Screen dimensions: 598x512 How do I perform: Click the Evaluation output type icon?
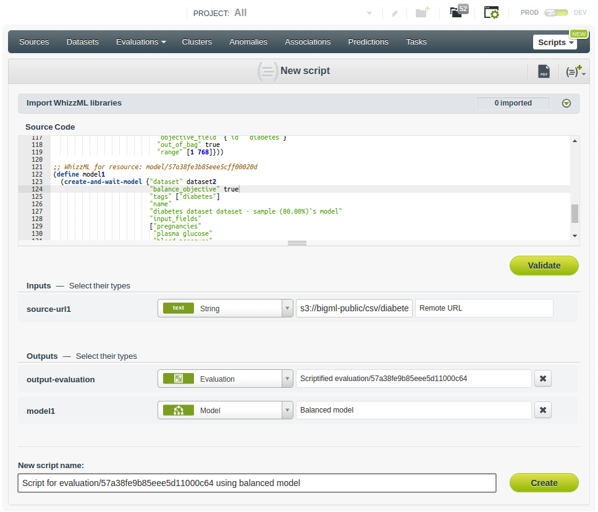pyautogui.click(x=179, y=378)
